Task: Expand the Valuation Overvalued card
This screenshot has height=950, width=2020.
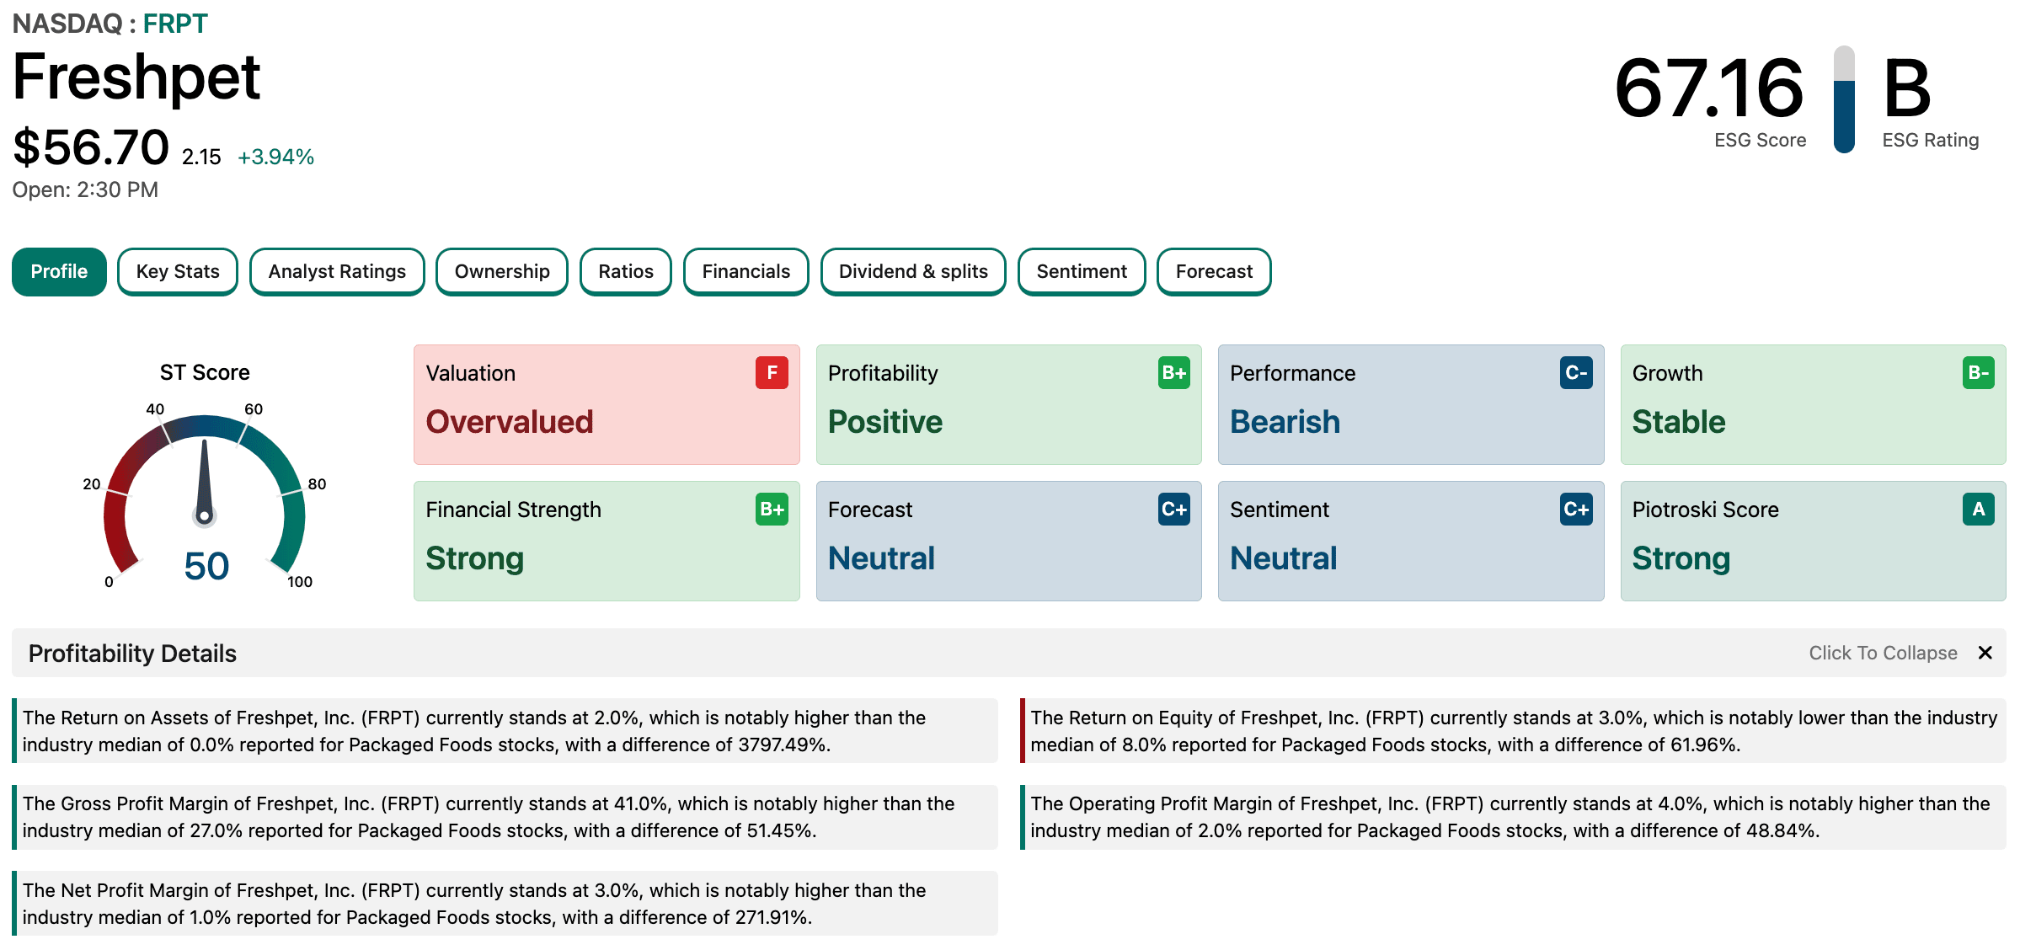Action: [x=606, y=404]
